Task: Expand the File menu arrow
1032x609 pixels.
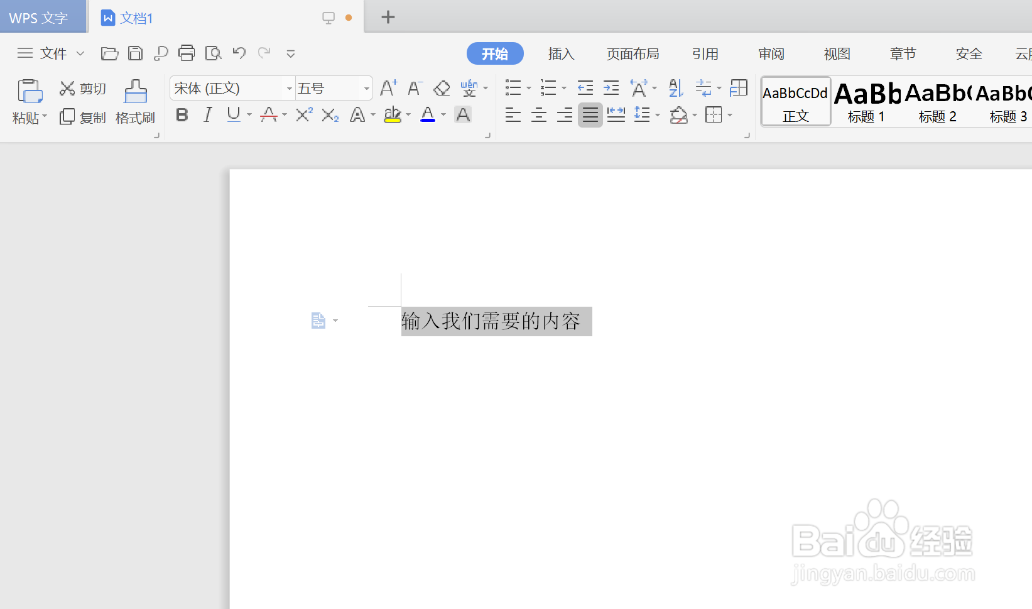Action: (x=80, y=53)
